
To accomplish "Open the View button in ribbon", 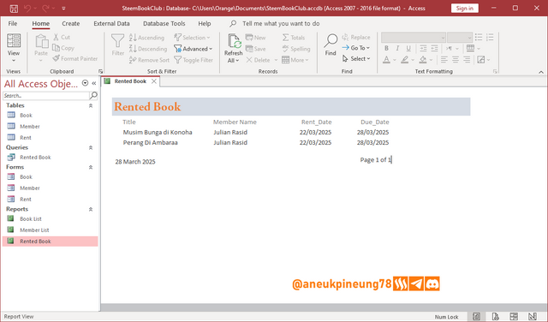I will pos(14,48).
